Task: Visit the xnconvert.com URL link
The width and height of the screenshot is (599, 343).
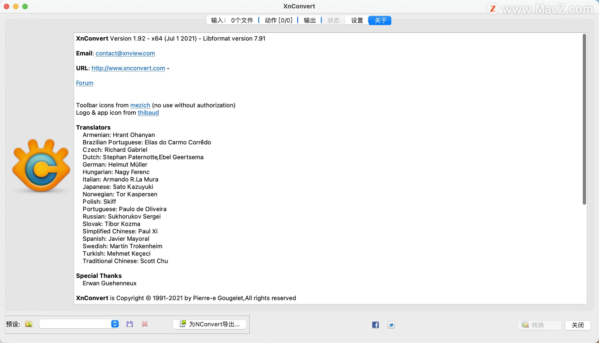Action: click(128, 68)
